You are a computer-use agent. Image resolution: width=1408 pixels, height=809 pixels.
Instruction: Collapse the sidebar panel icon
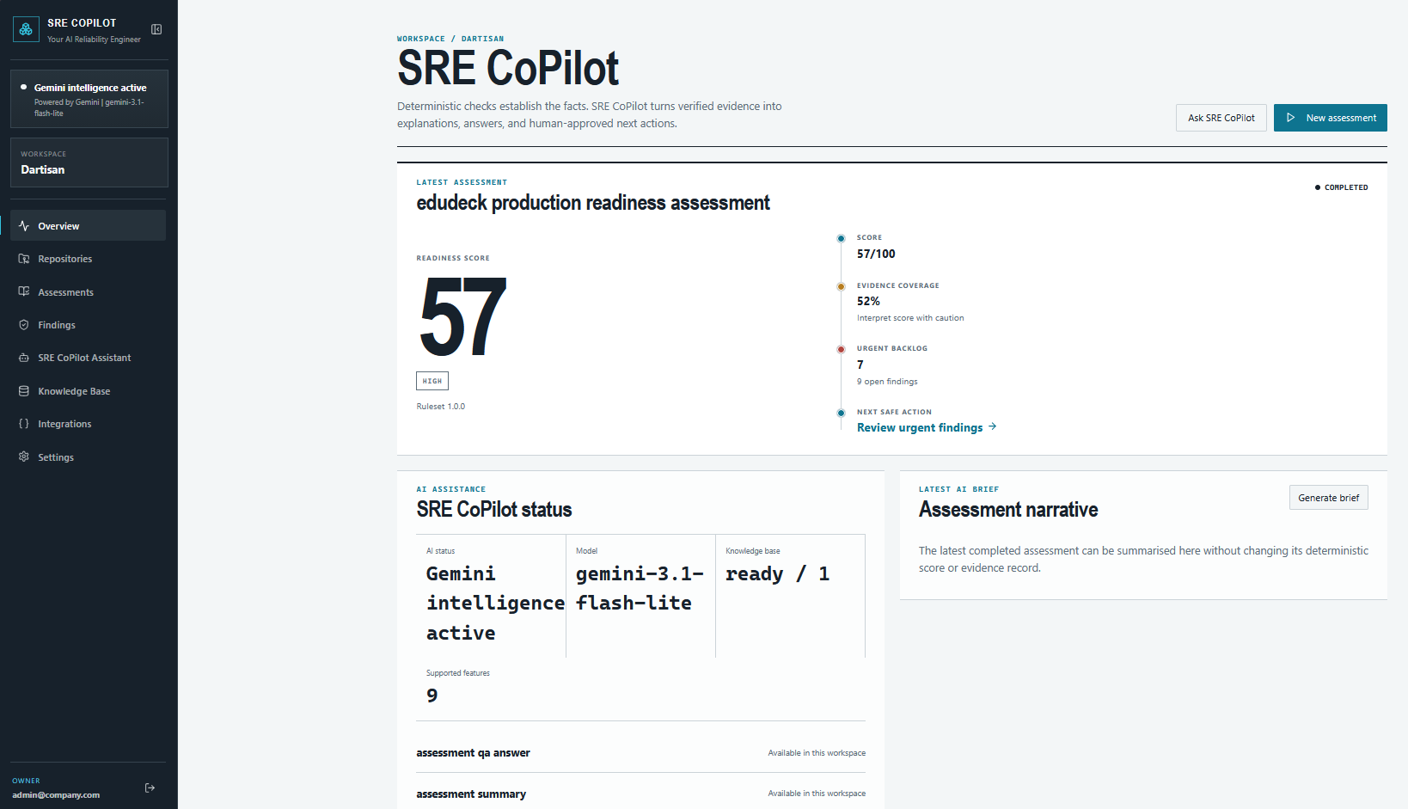156,29
